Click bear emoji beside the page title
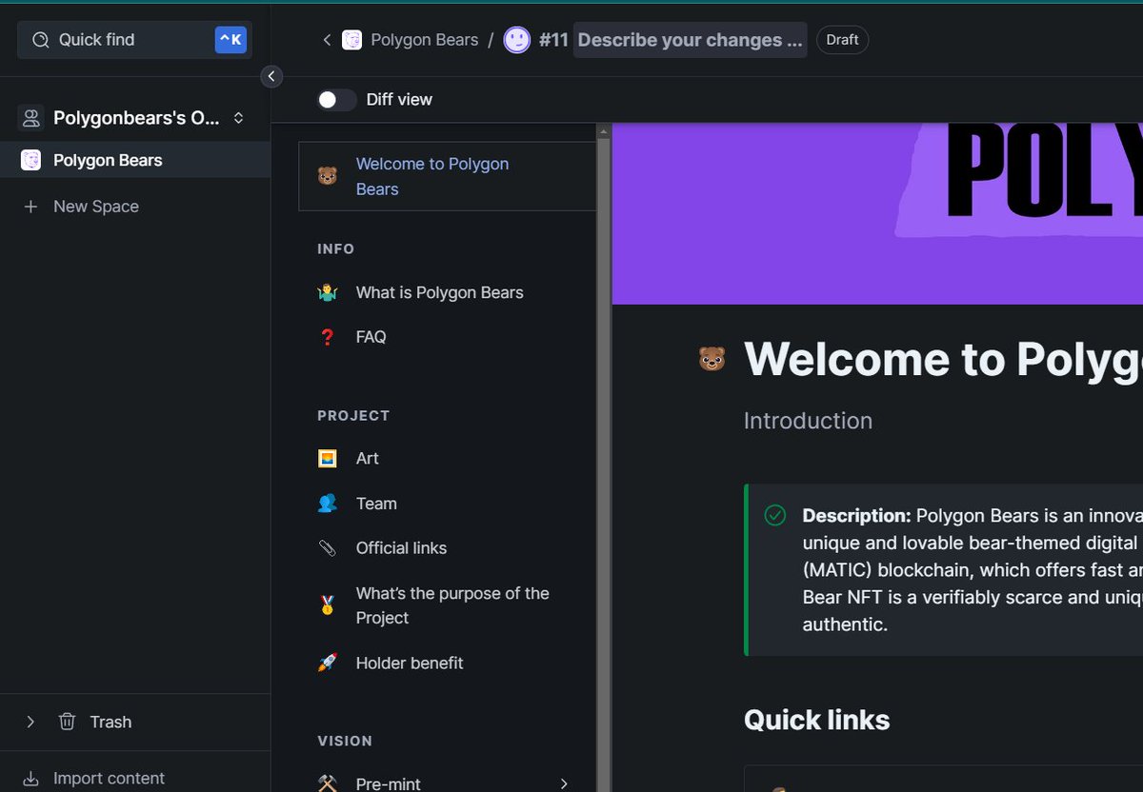The image size is (1143, 792). [x=712, y=359]
